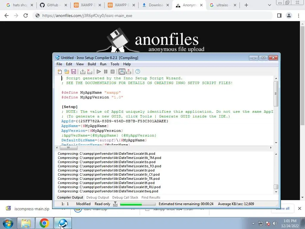
Task: Open Chrome tab search dropdown chevron
Action: pyautogui.click(x=269, y=5)
